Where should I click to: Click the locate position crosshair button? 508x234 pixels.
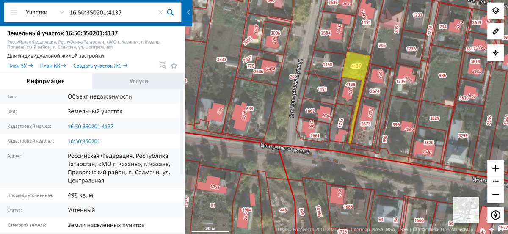(x=495, y=53)
